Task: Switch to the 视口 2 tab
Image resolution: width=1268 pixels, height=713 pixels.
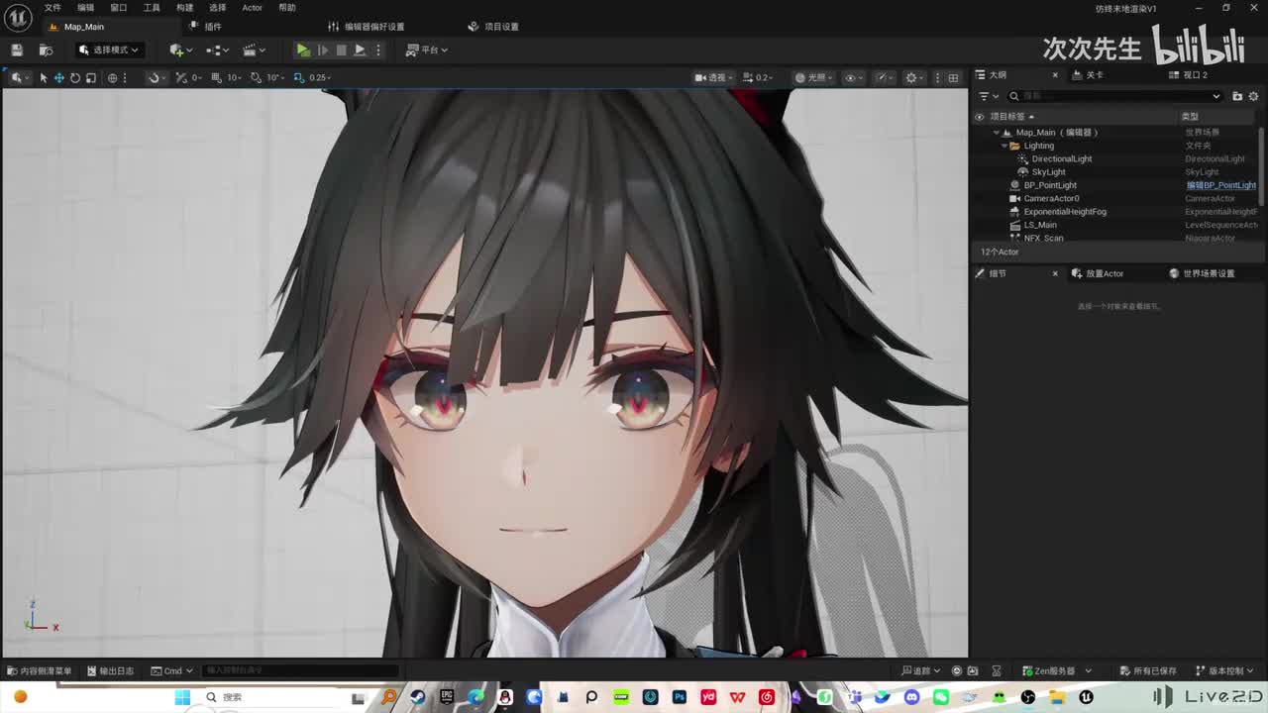Action: [1188, 75]
